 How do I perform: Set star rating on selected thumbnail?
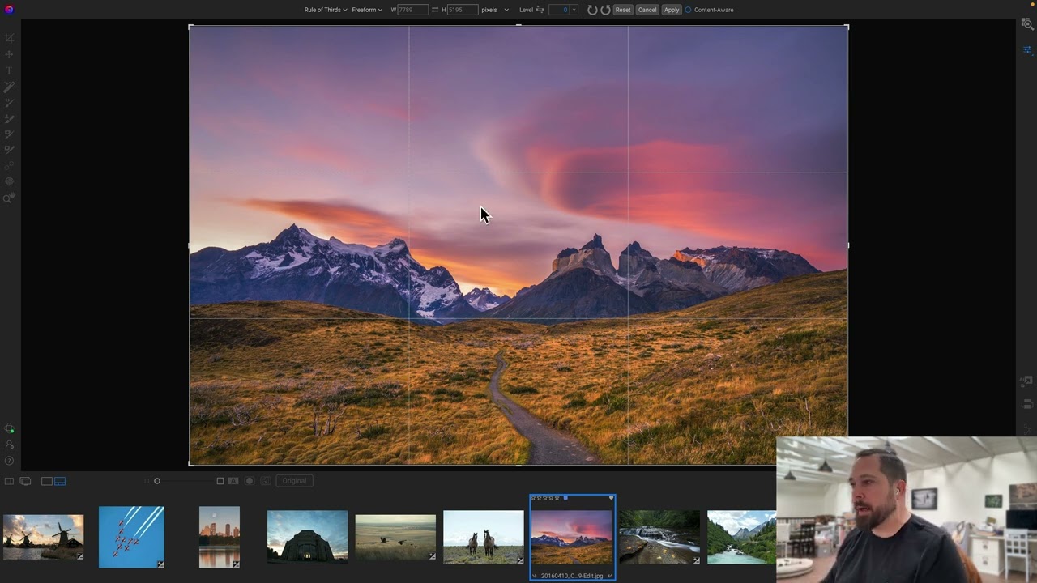pyautogui.click(x=545, y=497)
